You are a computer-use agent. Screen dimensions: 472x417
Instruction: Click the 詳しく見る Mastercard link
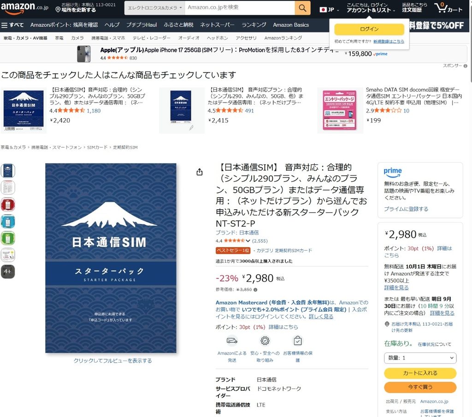(x=321, y=317)
